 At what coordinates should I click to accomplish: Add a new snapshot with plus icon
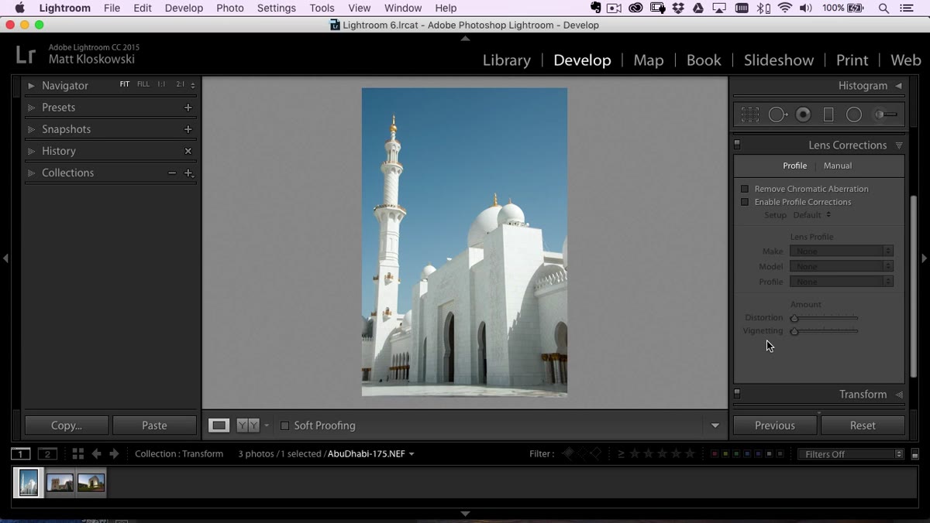(x=188, y=129)
